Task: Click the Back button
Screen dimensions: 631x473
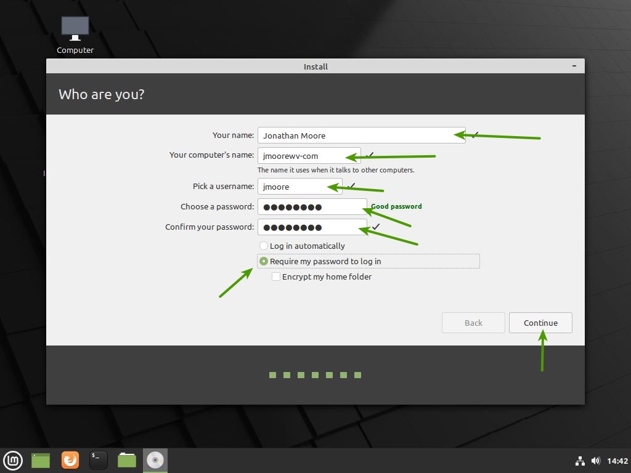Action: point(473,323)
